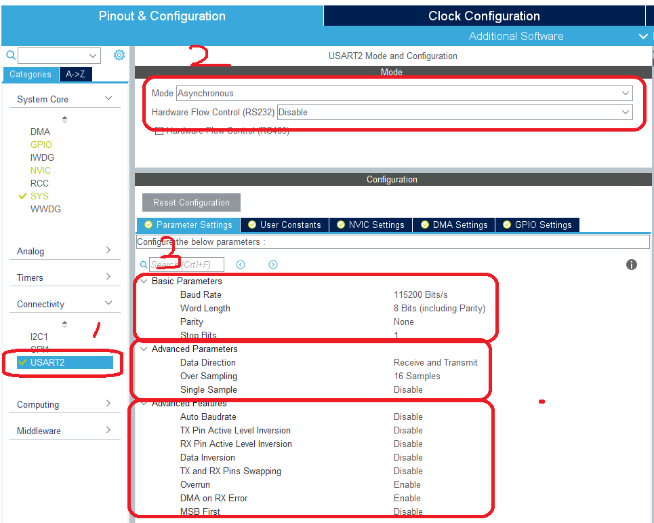The image size is (654, 523).
Task: Click the TX Pin Active Level Inversion value
Action: 408,430
